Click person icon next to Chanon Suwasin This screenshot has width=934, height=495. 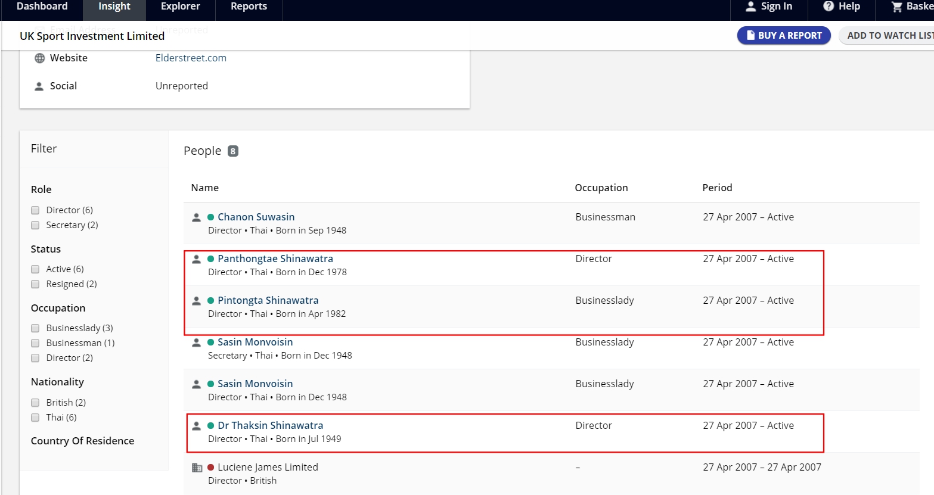[196, 217]
